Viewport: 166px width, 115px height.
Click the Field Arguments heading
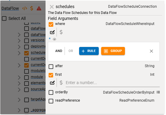pyautogui.click(x=63, y=18)
